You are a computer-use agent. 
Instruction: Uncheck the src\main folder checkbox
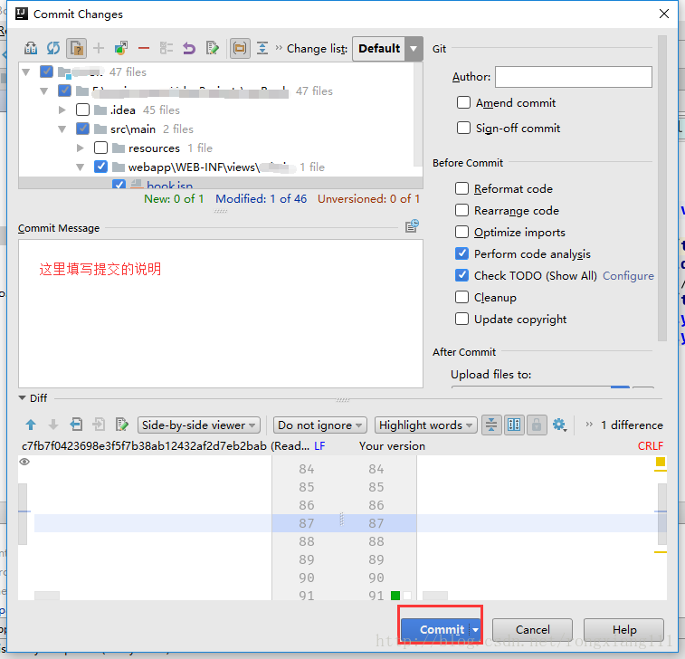pos(82,129)
